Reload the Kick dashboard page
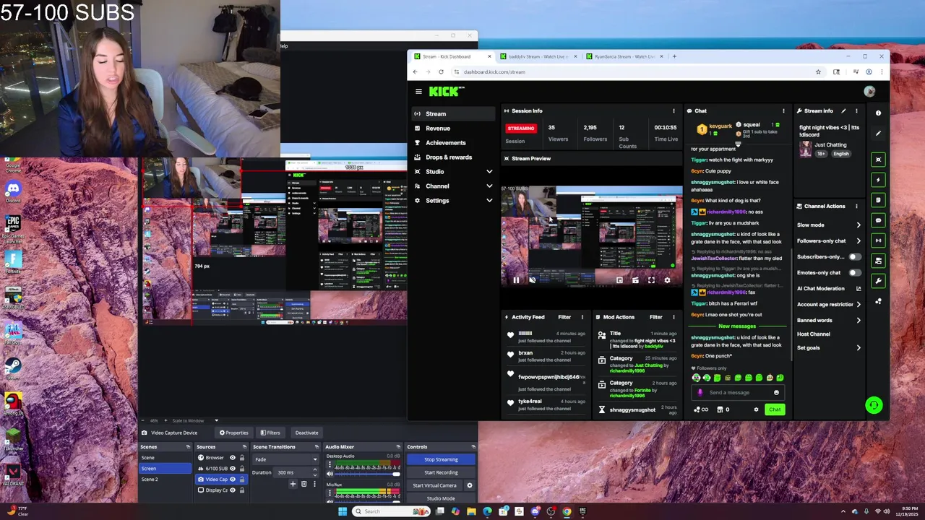The height and width of the screenshot is (520, 925). [441, 71]
